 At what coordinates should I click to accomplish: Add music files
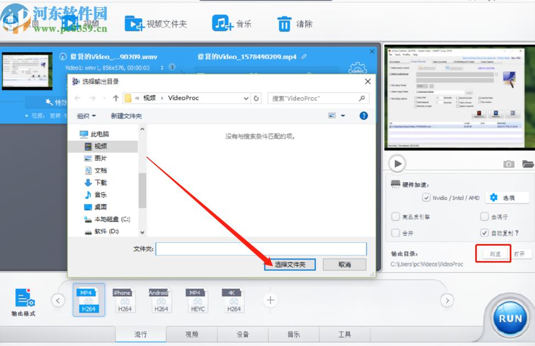pyautogui.click(x=232, y=24)
